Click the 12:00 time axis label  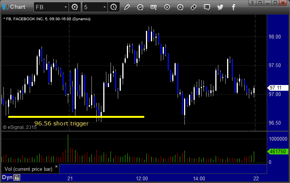pyautogui.click(x=142, y=178)
